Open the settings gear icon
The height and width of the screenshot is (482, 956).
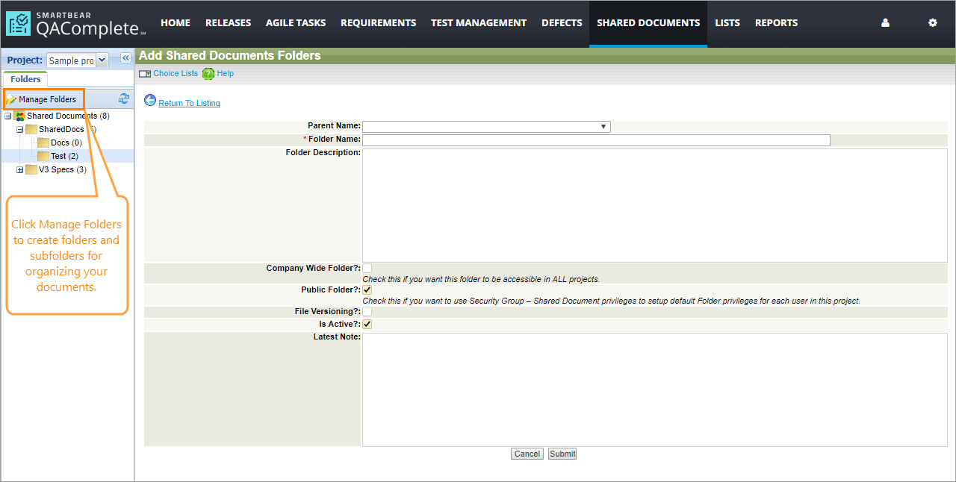[x=932, y=23]
